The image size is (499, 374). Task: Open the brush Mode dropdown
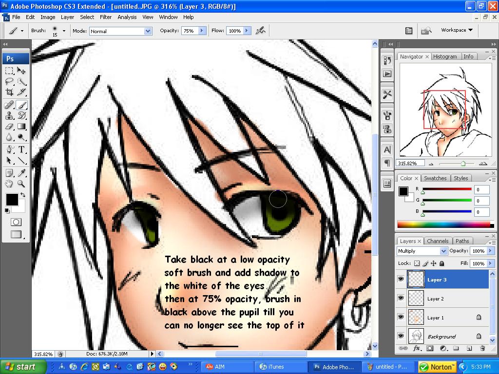coord(148,31)
